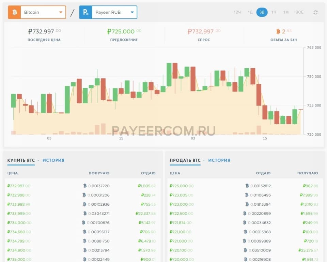The height and width of the screenshot is (262, 327).
Task: Select the buy order priced ₽732,997.00
Action: coord(19,186)
